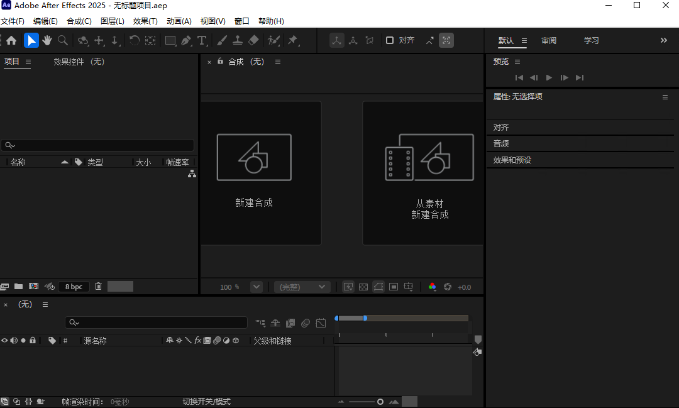
Task: Select the Type text tool
Action: [x=202, y=40]
